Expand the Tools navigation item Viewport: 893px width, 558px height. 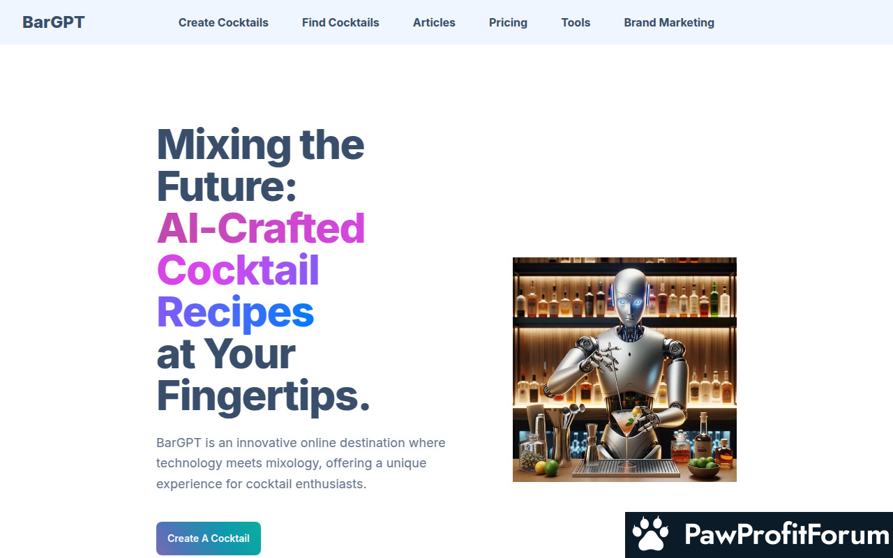pos(576,22)
